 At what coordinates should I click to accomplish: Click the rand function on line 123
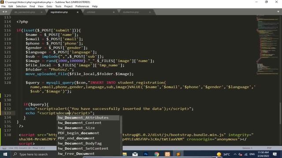(51, 61)
